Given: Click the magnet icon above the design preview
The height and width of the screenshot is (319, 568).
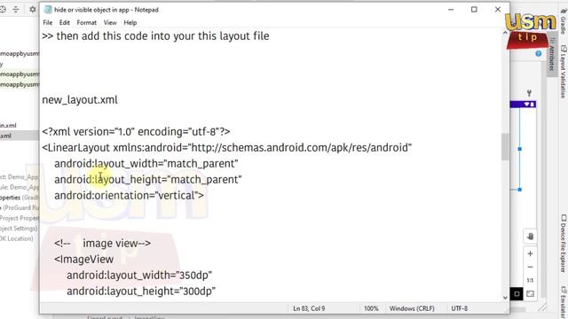Looking at the screenshot, I should click(529, 92).
